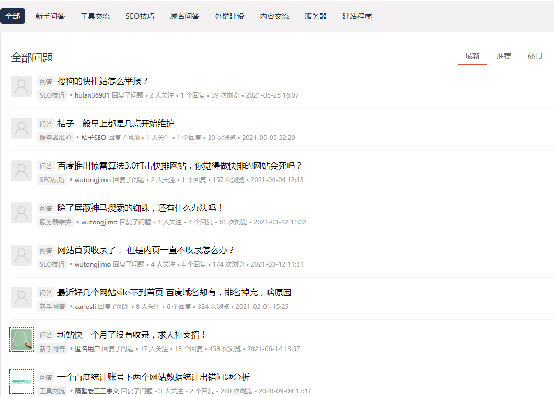The width and height of the screenshot is (554, 397).
Task: Open question 桔子一般早上都是几点开始维护
Action: tap(116, 124)
